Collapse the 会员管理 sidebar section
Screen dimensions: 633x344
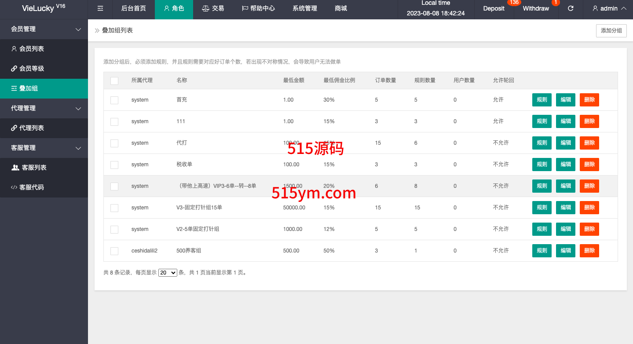coord(78,29)
